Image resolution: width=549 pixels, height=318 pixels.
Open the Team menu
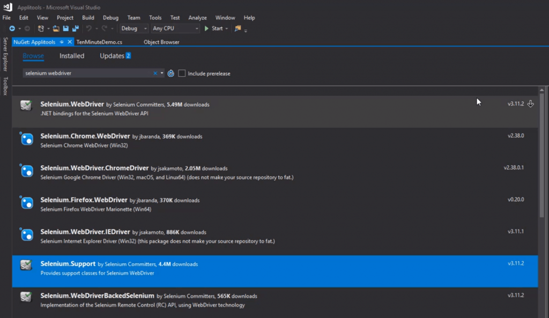click(x=133, y=18)
